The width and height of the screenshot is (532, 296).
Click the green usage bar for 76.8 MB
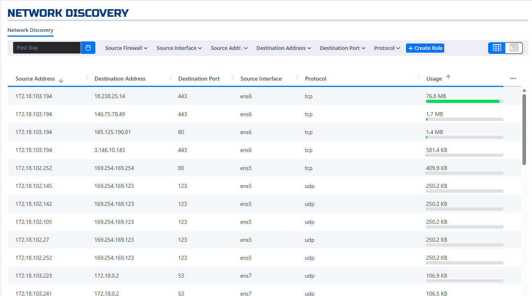coord(463,101)
